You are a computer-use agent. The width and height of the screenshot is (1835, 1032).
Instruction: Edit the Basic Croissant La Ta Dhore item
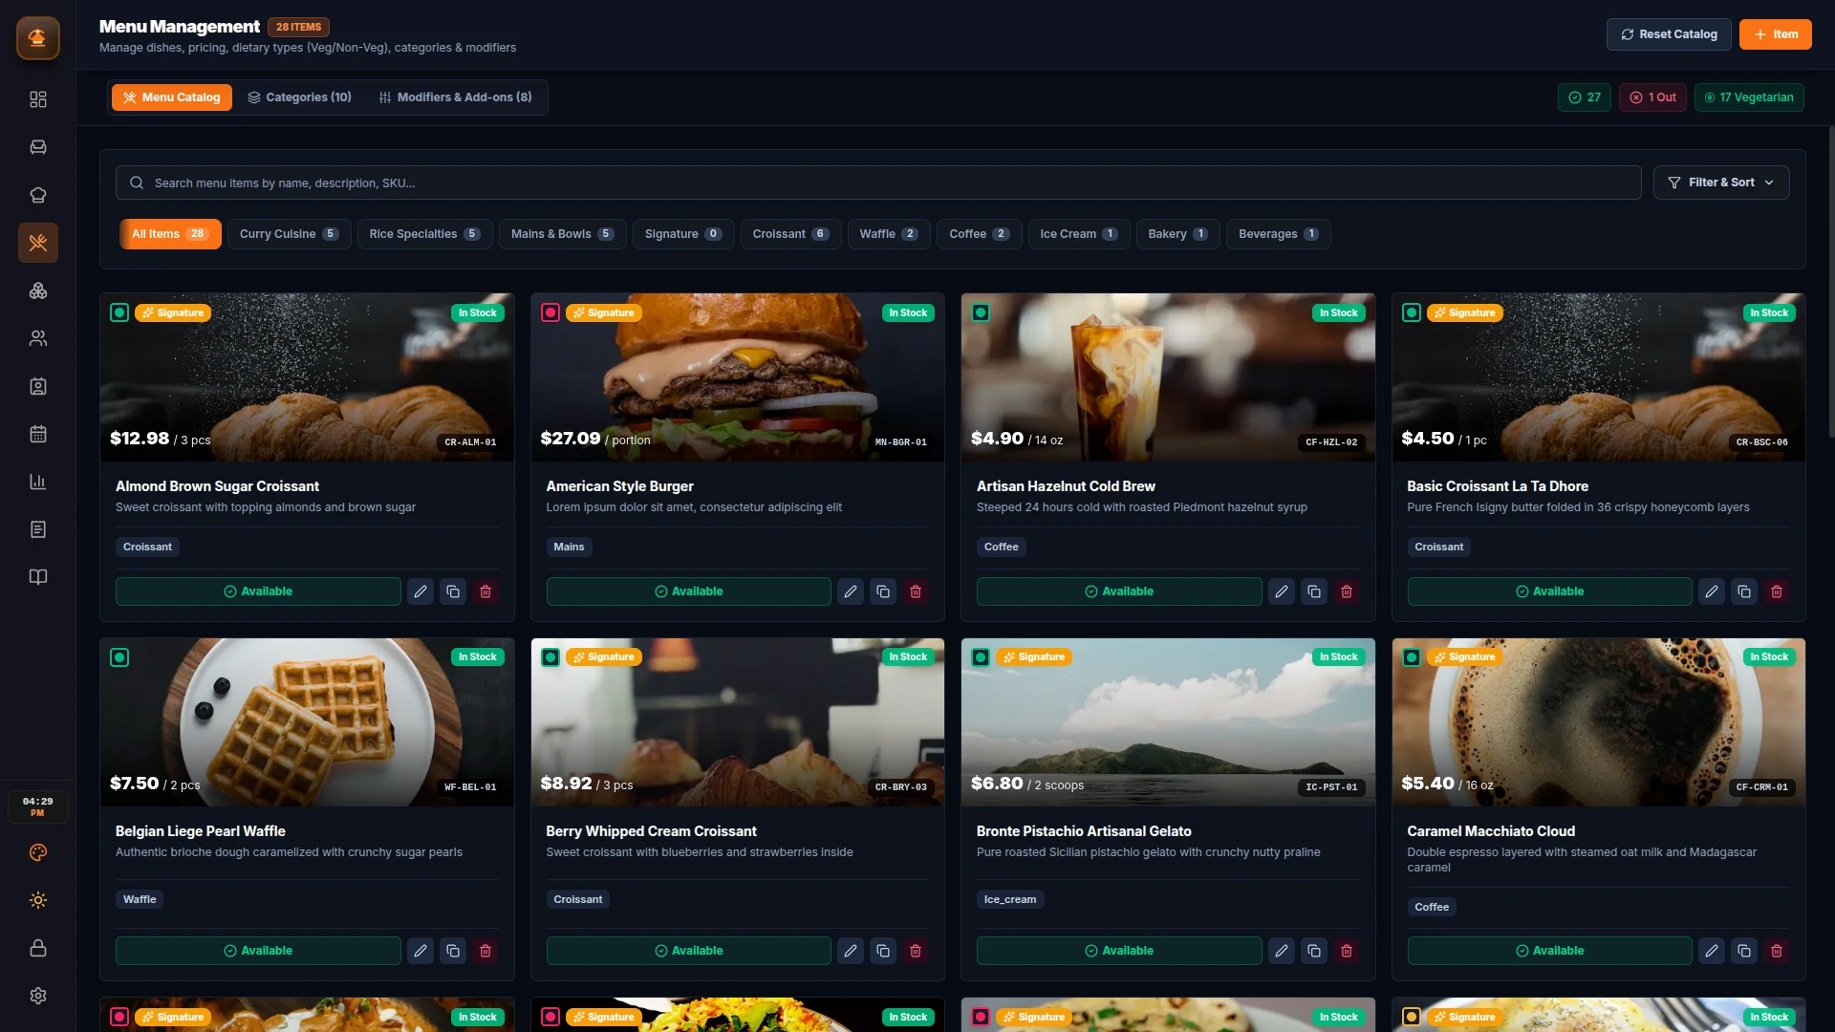[1712, 591]
